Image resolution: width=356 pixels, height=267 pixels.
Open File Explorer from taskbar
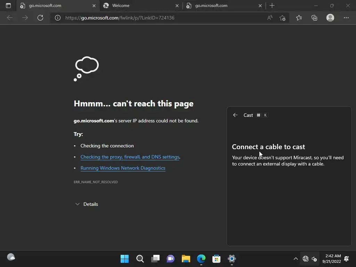tap(186, 259)
